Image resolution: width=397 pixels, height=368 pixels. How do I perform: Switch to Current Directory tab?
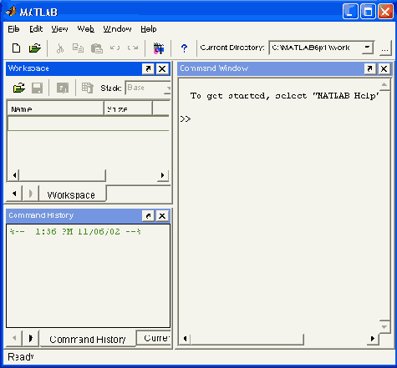[x=154, y=338]
